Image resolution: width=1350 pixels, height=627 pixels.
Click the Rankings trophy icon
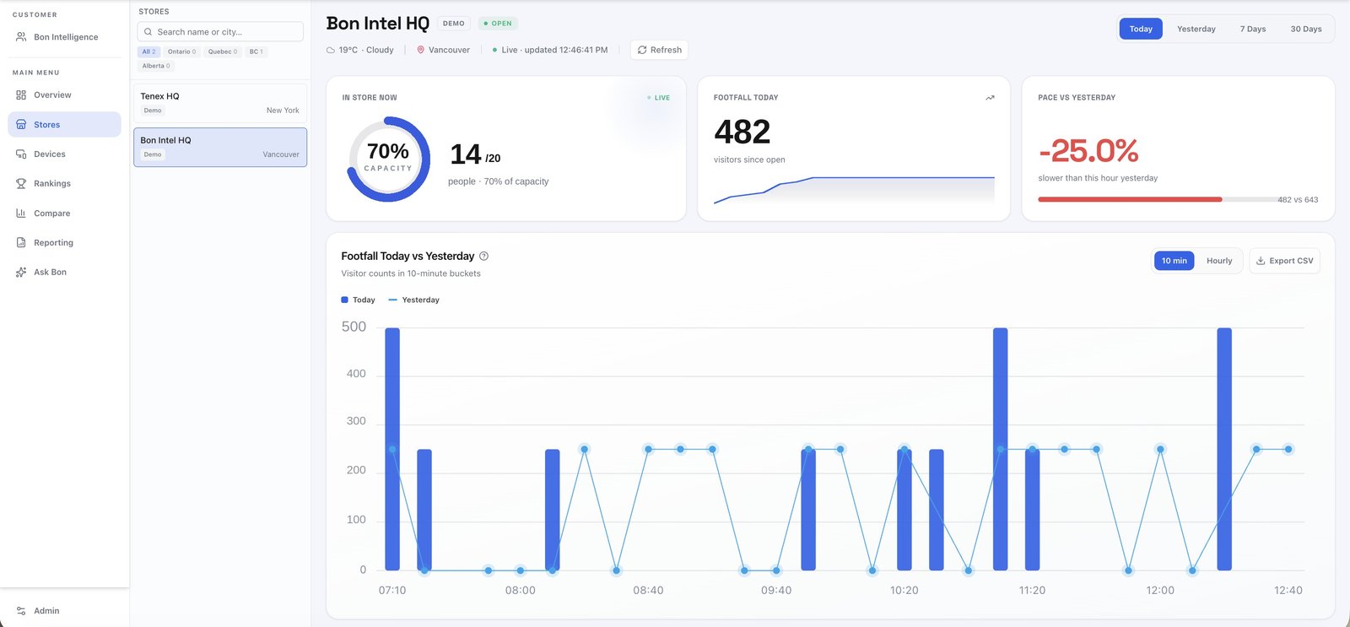[x=21, y=184]
